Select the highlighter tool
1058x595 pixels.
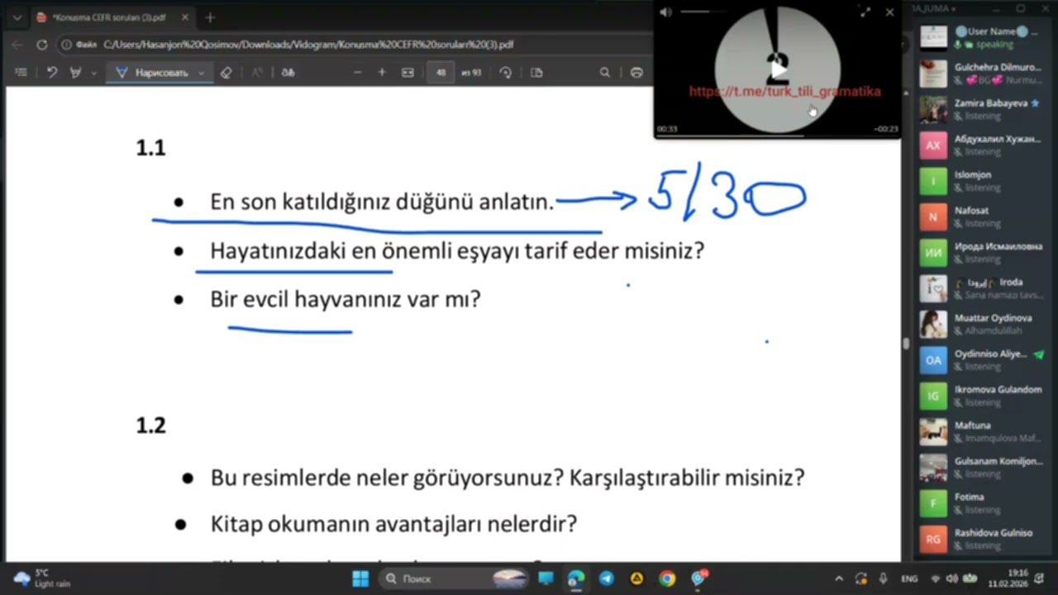click(76, 73)
